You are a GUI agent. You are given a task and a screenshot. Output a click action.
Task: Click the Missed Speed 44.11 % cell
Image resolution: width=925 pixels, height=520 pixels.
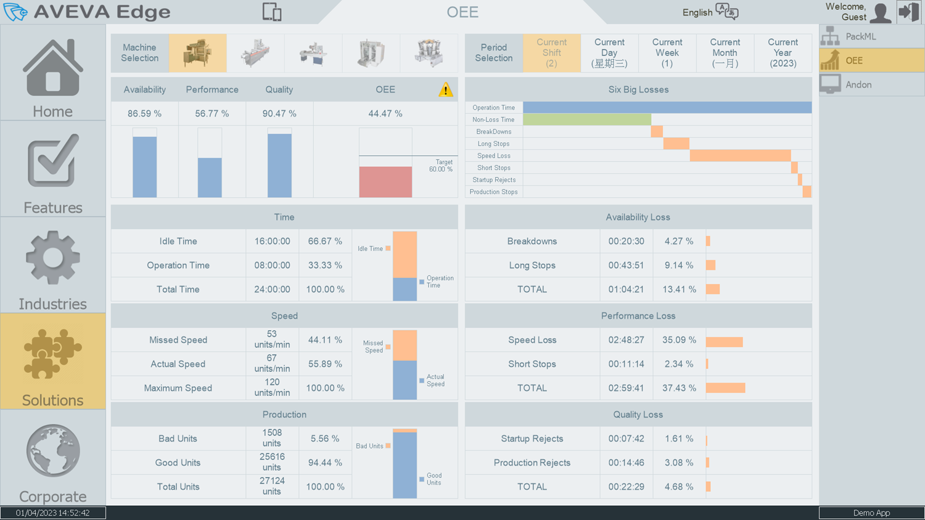pyautogui.click(x=325, y=340)
